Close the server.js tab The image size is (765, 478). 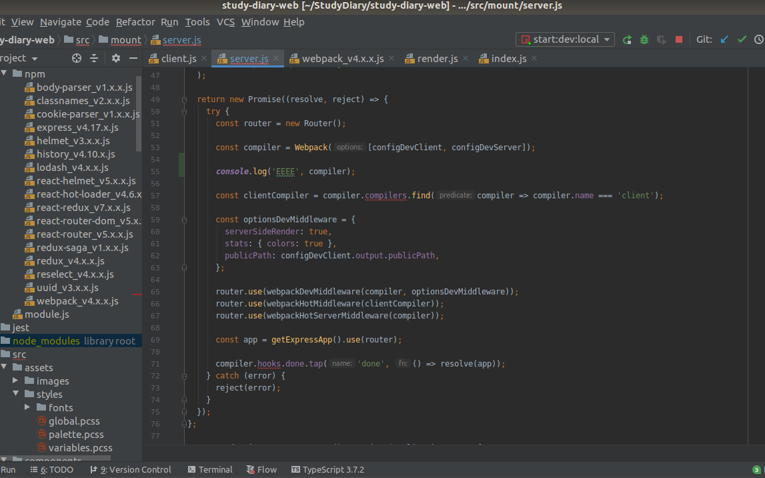point(276,58)
